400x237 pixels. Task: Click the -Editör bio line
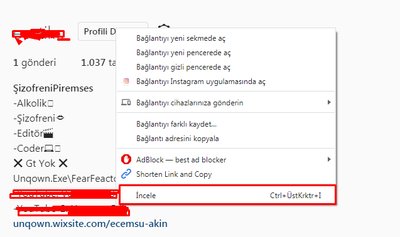point(33,134)
